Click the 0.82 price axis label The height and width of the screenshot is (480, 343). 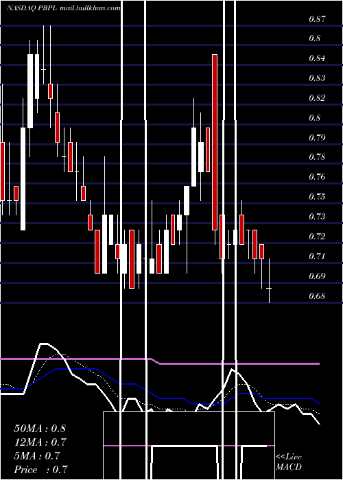(317, 98)
